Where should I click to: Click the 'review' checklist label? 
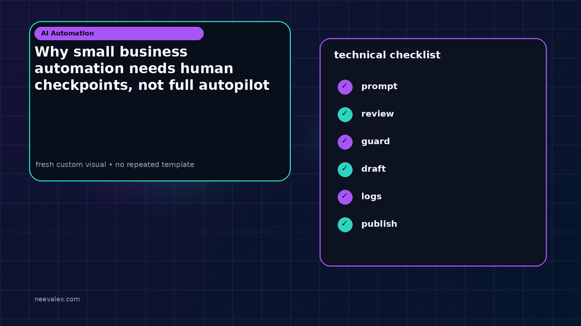(x=377, y=114)
